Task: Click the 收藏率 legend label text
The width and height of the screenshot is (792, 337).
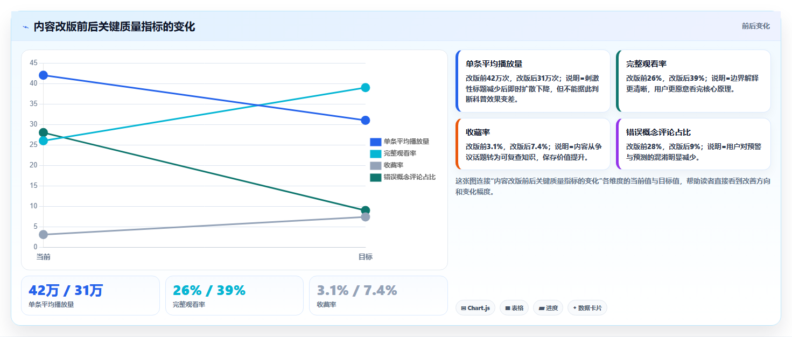Action: click(394, 165)
